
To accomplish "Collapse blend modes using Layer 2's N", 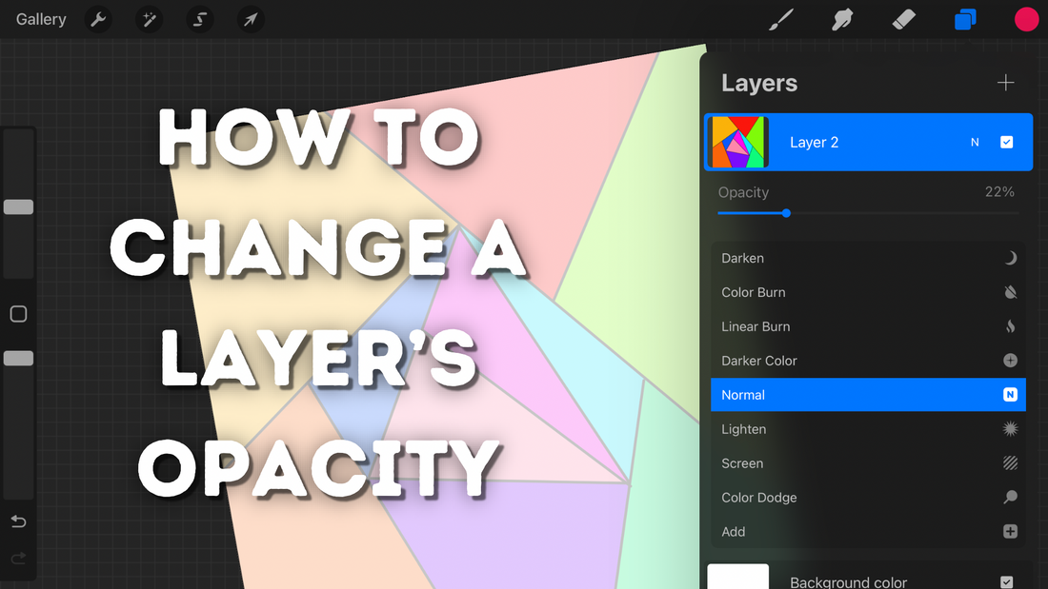I will pyautogui.click(x=975, y=143).
